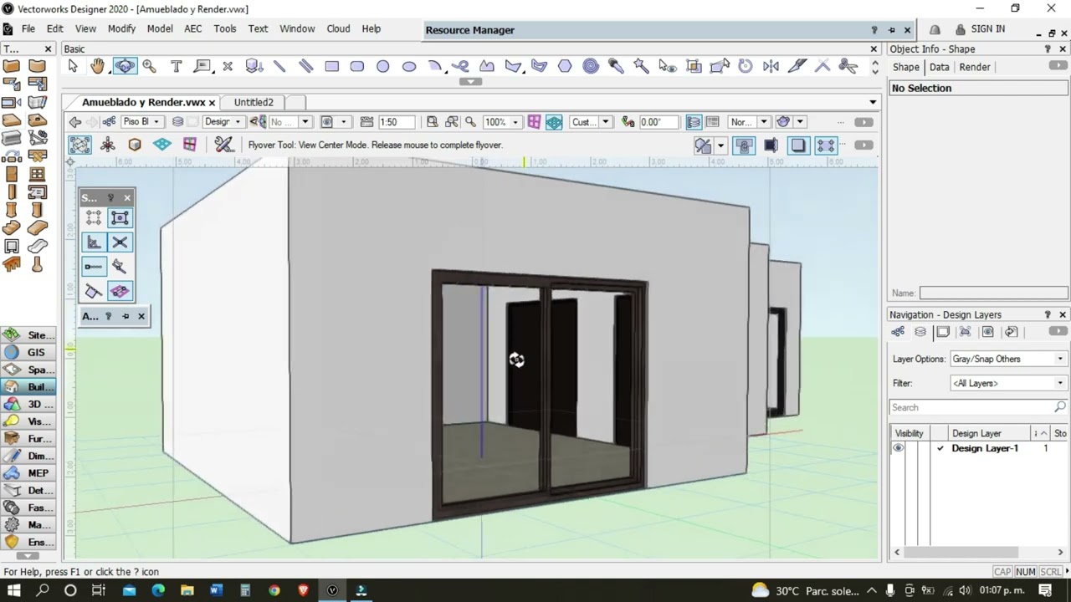Select the Selection arrow tool
Screen dimensions: 1071x602
point(73,66)
